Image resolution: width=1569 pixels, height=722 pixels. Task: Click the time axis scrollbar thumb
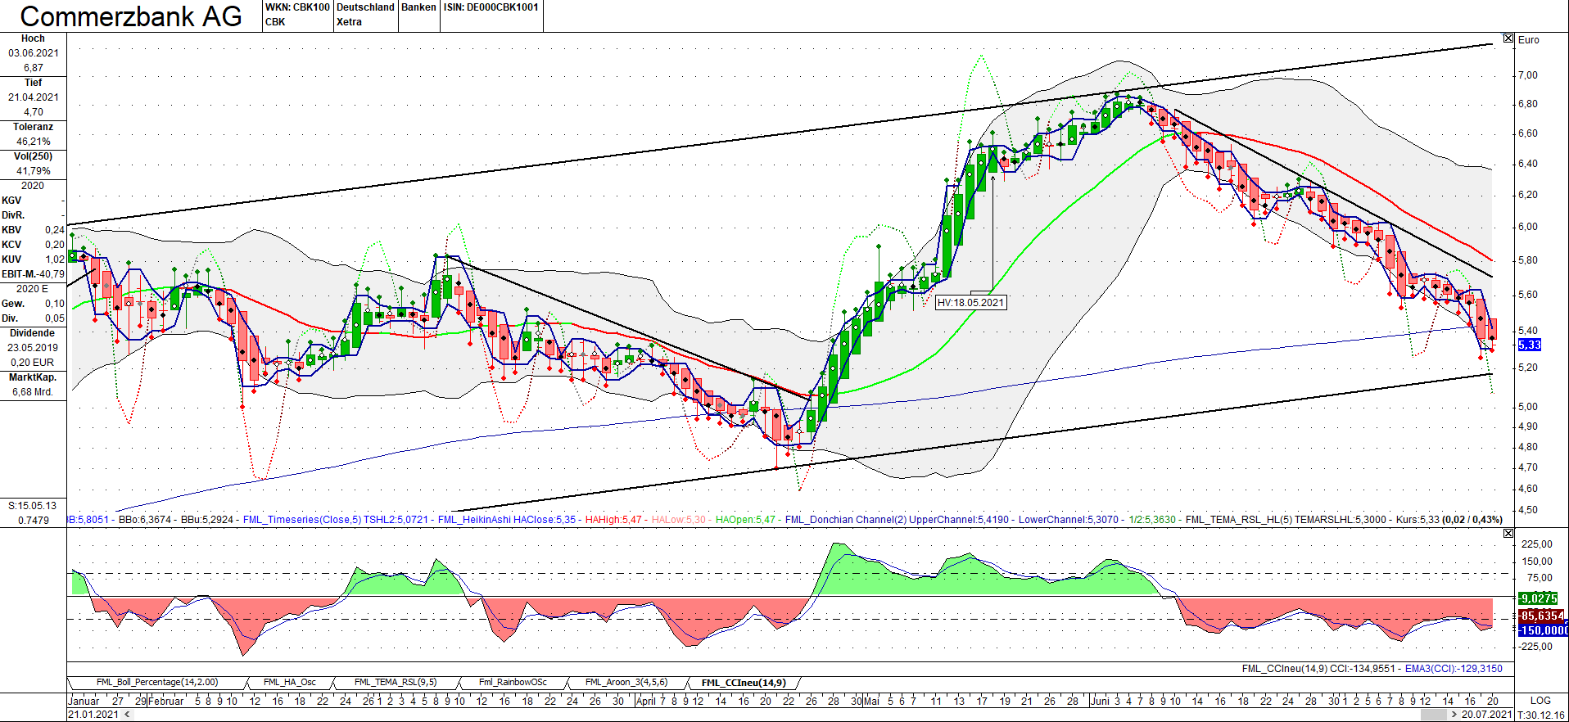tap(1433, 715)
